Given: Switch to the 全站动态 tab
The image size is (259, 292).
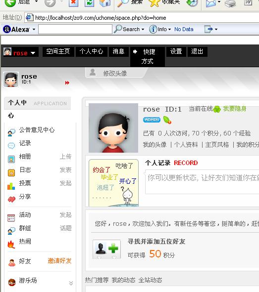Looking at the screenshot, I should pyautogui.click(x=150, y=280).
